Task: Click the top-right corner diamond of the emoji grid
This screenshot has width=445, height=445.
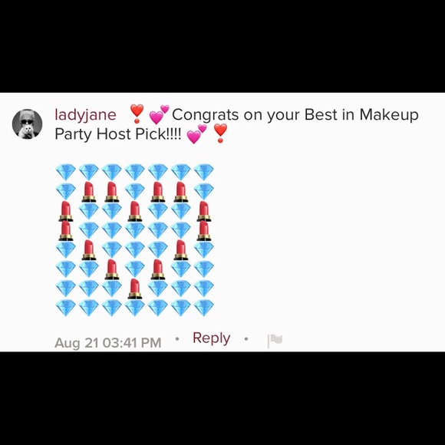Action: tap(204, 172)
